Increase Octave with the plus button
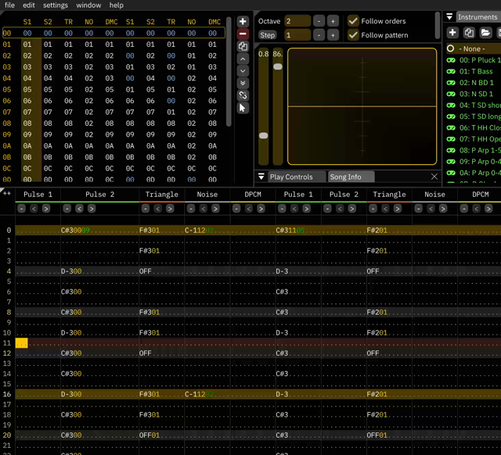 point(333,21)
